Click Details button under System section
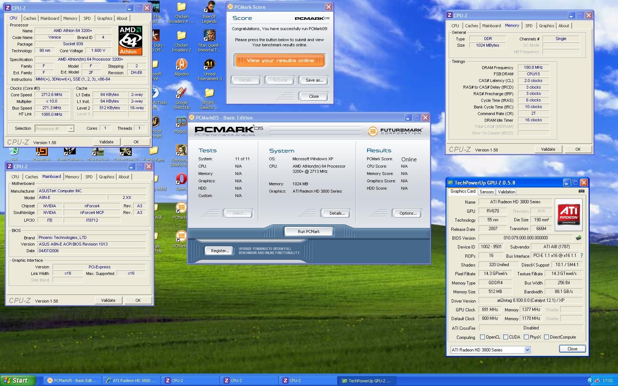Screen dimensions: 618x386 tap(337, 213)
